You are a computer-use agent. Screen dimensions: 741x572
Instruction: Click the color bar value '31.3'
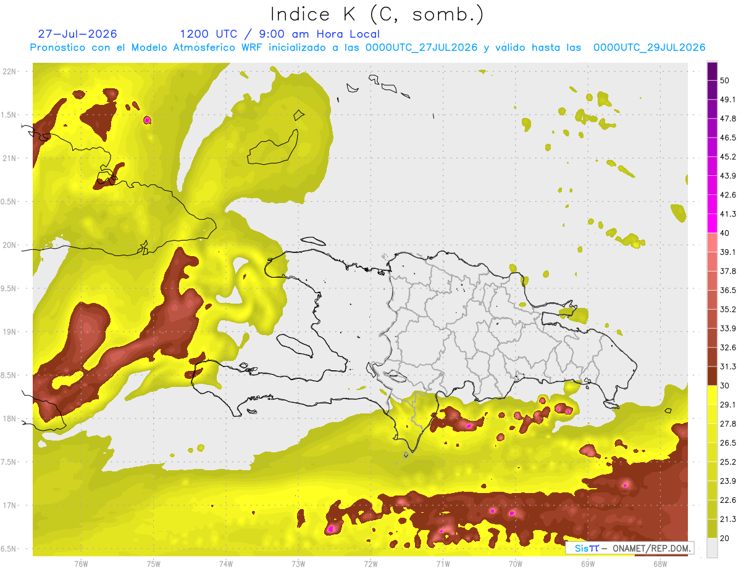pyautogui.click(x=728, y=367)
